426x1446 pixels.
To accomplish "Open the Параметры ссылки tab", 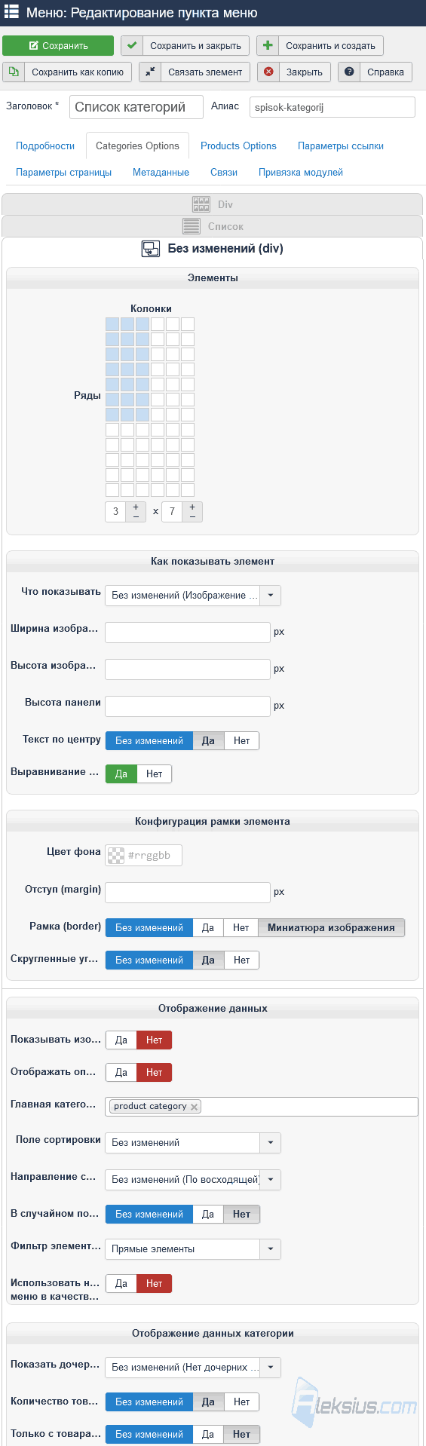I will coord(341,146).
